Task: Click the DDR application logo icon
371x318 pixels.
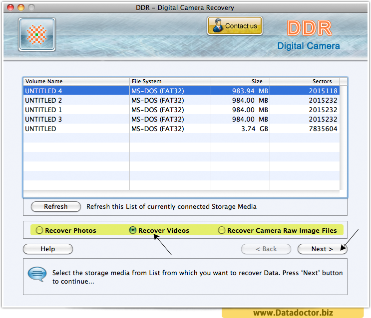Action: click(37, 34)
